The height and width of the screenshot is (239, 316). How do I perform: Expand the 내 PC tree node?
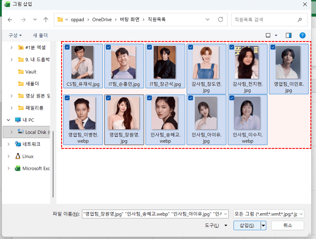point(8,120)
